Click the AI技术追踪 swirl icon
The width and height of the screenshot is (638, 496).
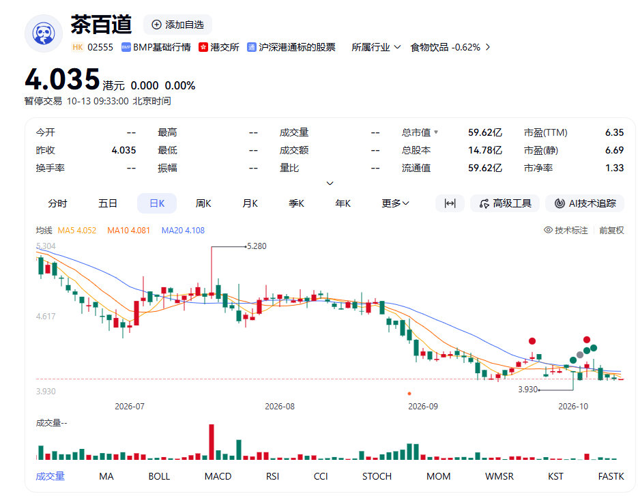click(560, 203)
